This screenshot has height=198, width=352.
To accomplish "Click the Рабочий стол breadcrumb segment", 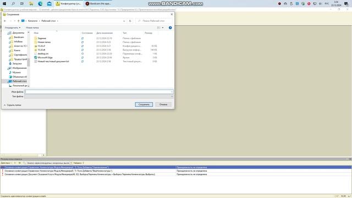I will point(48,21).
